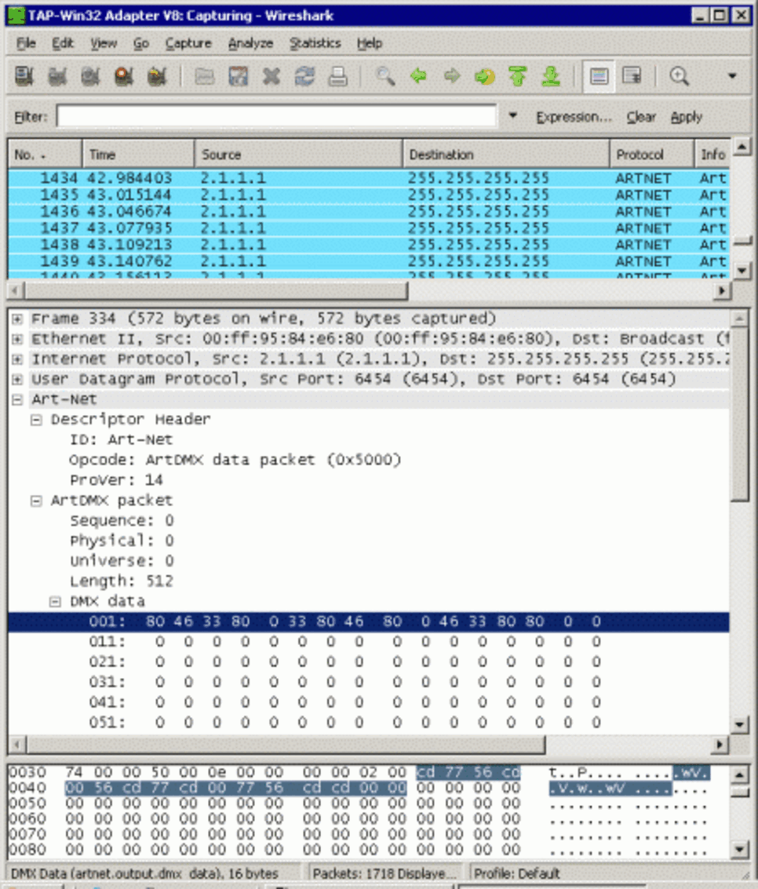Select the Length: 512 field
The height and width of the screenshot is (889, 758).
pyautogui.click(x=122, y=581)
